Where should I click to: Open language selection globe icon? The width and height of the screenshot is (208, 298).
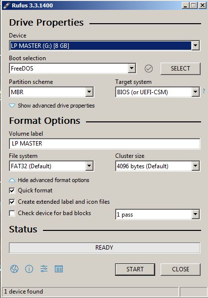coord(14,269)
